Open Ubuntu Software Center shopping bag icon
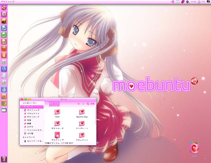This screenshot has height=163, width=211. point(4,49)
